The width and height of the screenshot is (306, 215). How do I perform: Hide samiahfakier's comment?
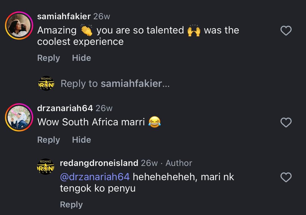pos(81,58)
